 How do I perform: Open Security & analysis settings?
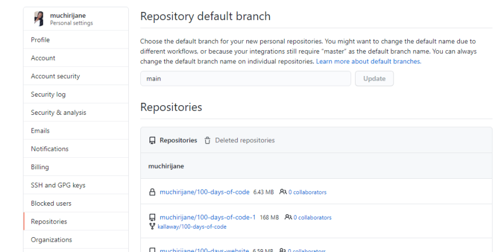76,113
